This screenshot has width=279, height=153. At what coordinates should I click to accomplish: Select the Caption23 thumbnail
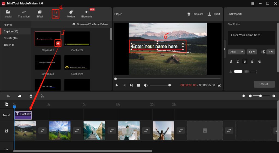[48, 62]
